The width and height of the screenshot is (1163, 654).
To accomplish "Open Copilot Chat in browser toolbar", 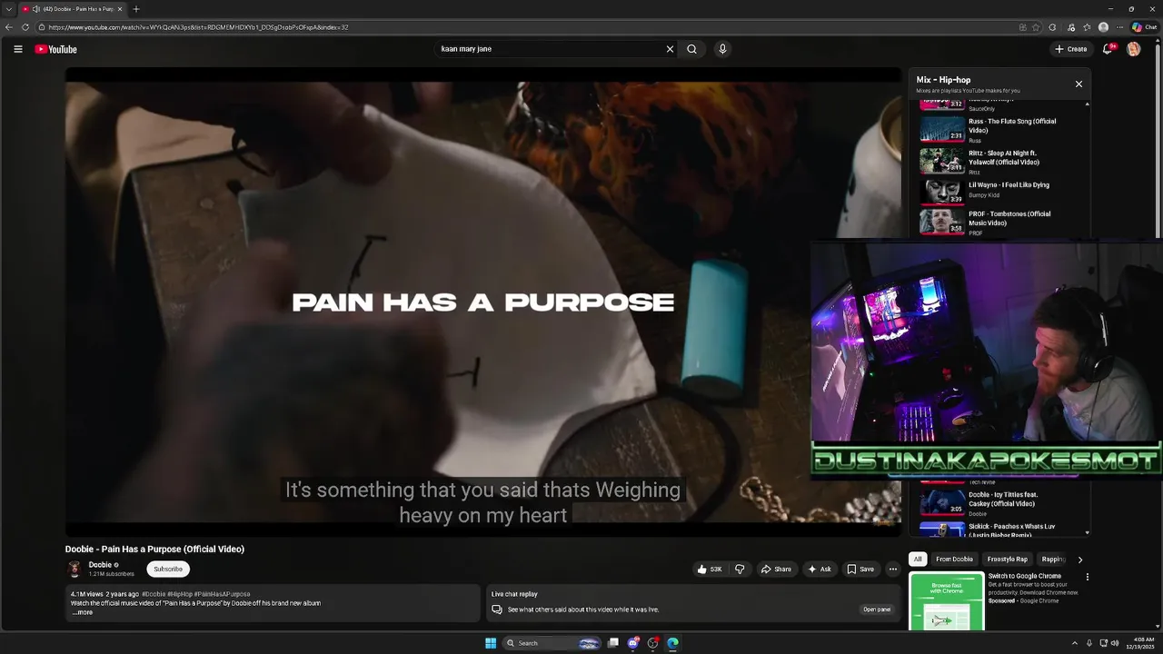I will [1144, 27].
